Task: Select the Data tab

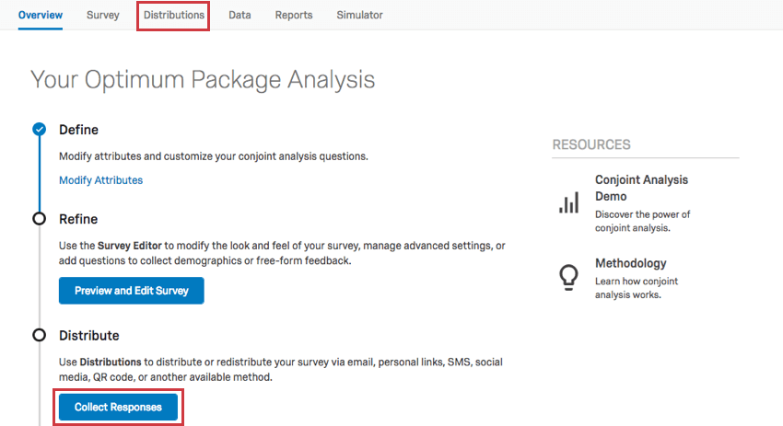Action: (240, 16)
